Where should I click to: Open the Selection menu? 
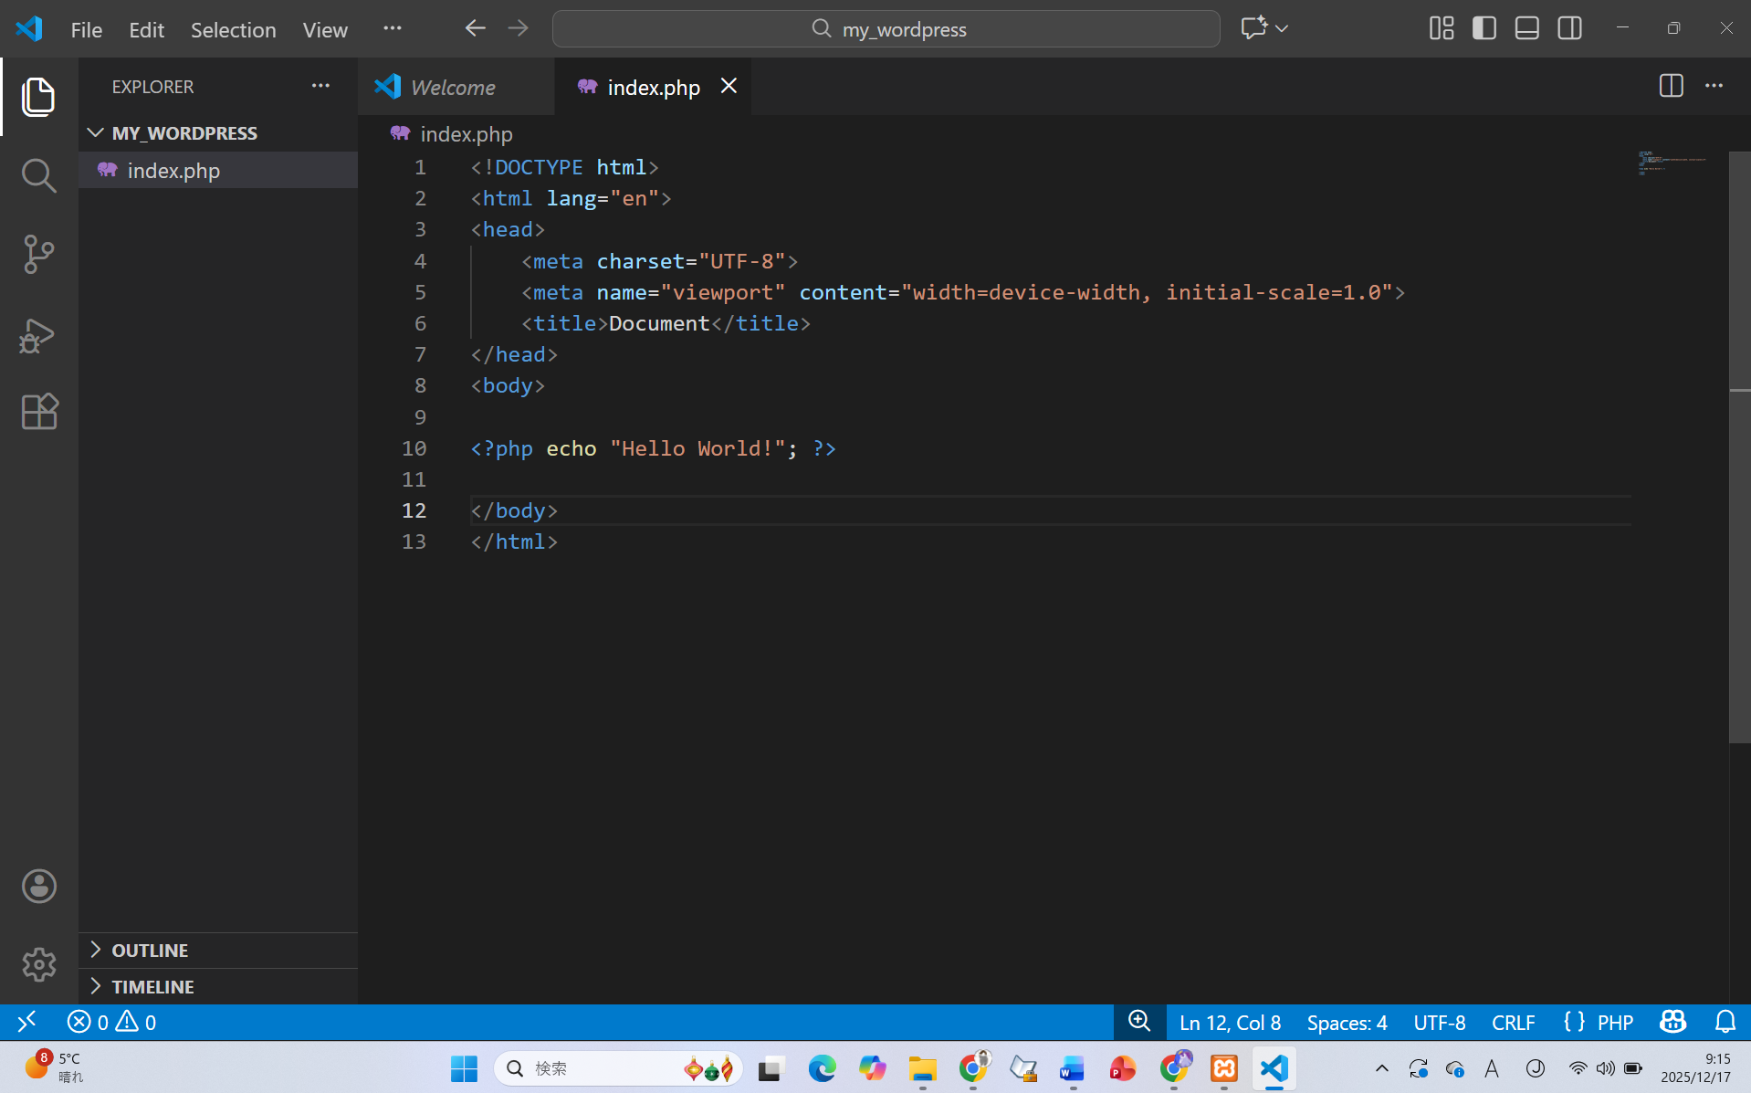click(x=233, y=29)
